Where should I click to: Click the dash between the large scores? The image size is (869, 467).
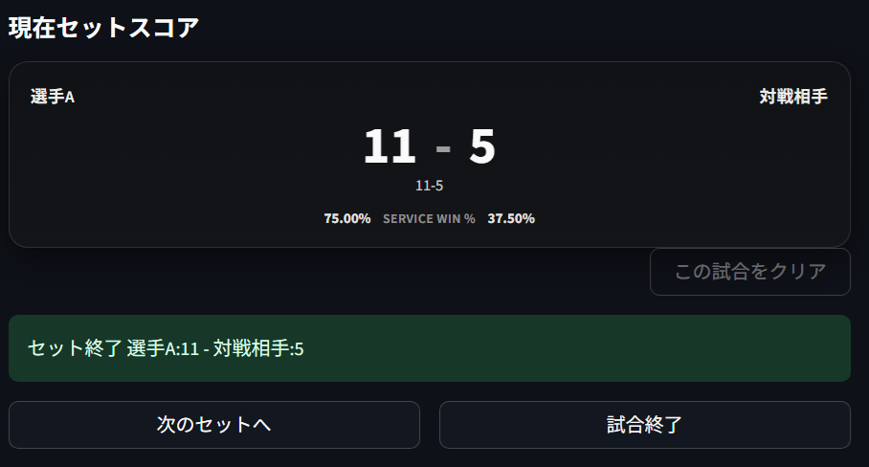pos(442,149)
